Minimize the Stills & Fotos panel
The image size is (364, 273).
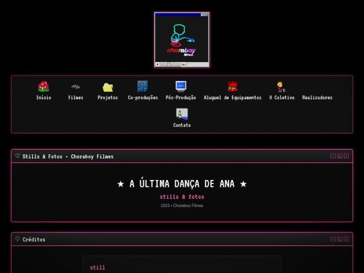pos(333,156)
